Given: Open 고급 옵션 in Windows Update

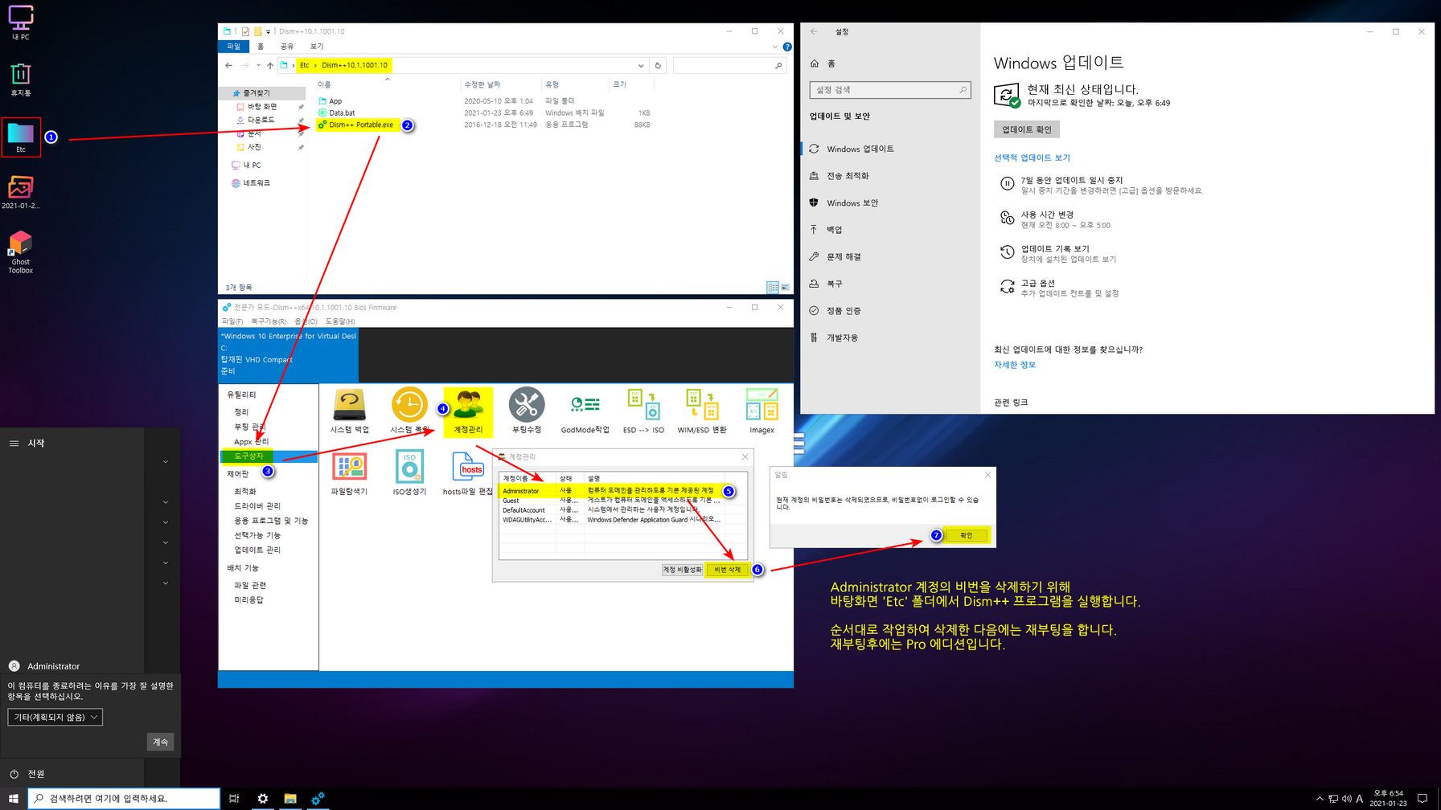Looking at the screenshot, I should 1060,288.
